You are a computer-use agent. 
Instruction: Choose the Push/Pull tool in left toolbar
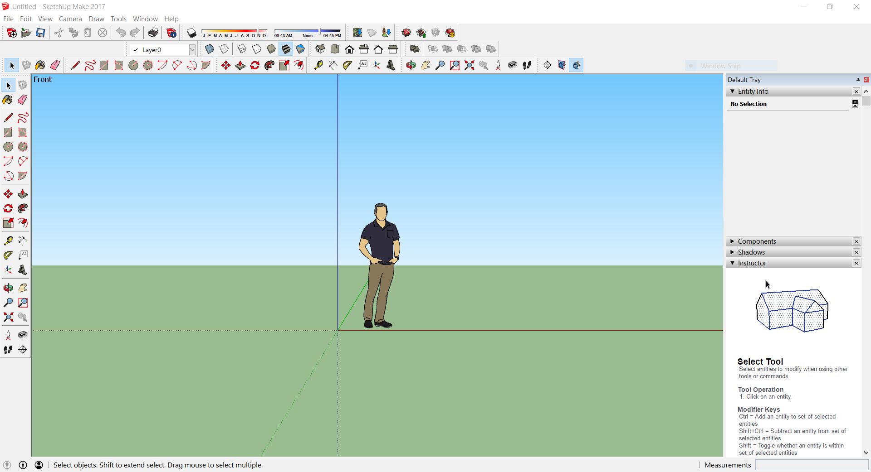click(x=22, y=194)
